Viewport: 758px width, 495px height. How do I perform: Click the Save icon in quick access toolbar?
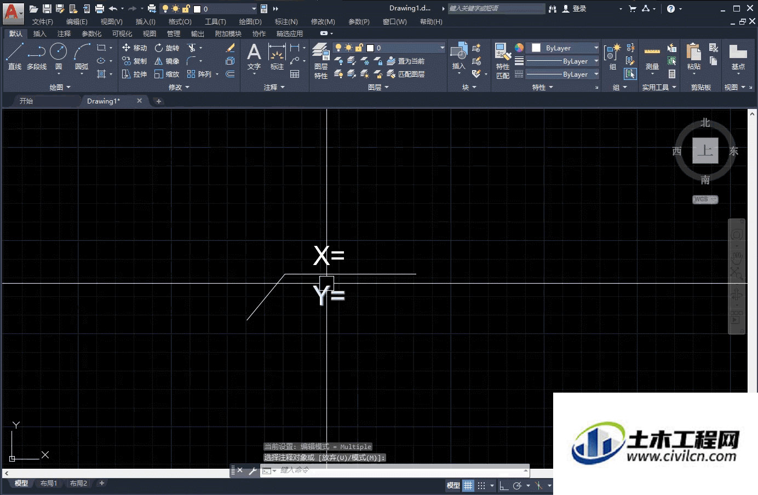click(x=47, y=9)
